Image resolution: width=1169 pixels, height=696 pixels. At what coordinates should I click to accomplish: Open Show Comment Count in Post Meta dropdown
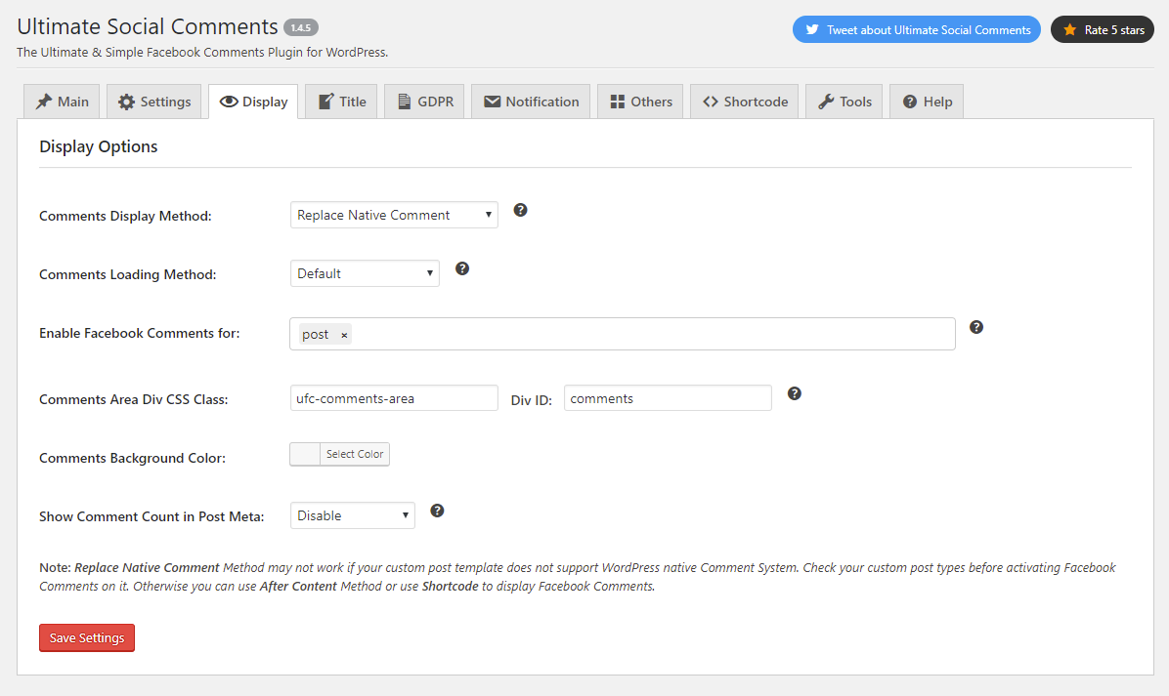click(352, 515)
